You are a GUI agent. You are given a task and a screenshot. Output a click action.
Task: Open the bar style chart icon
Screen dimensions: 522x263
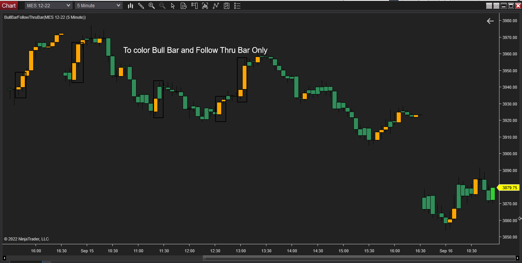coord(131,6)
